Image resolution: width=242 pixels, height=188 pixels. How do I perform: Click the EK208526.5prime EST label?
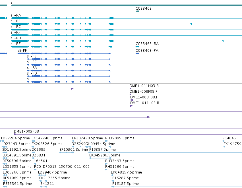(47, 144)
